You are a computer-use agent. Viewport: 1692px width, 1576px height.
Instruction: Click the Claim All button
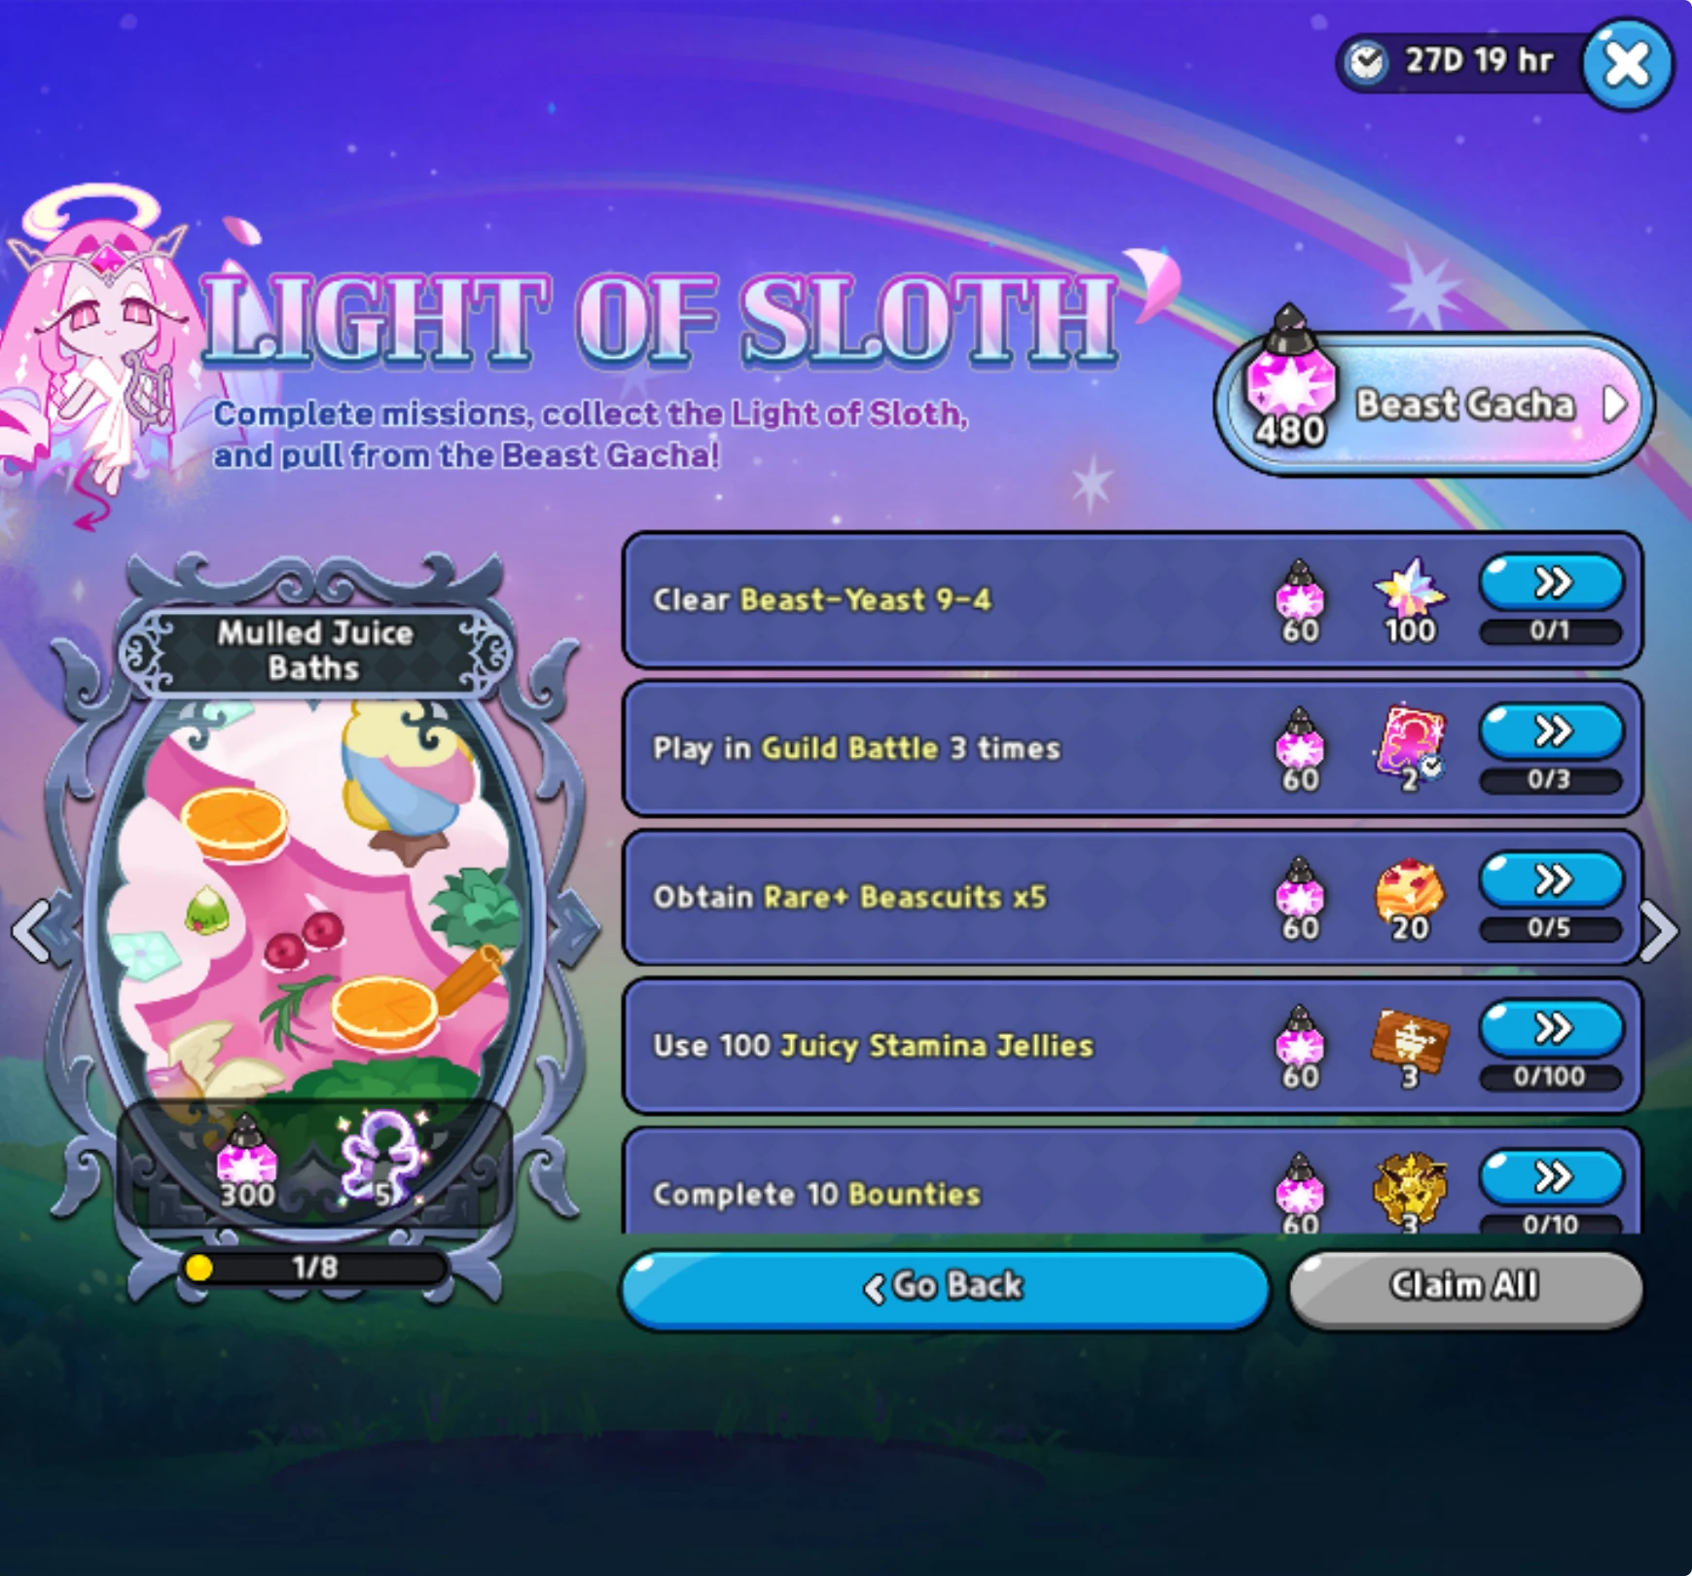(x=1465, y=1288)
